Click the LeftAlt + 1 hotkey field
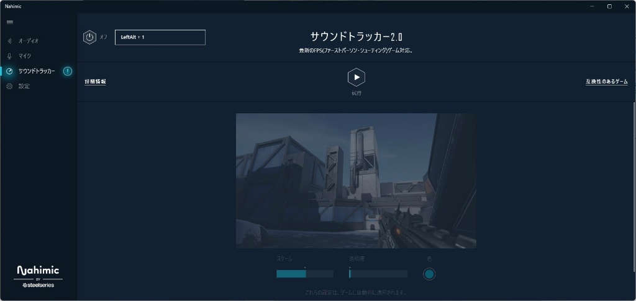The width and height of the screenshot is (636, 301). (x=160, y=37)
